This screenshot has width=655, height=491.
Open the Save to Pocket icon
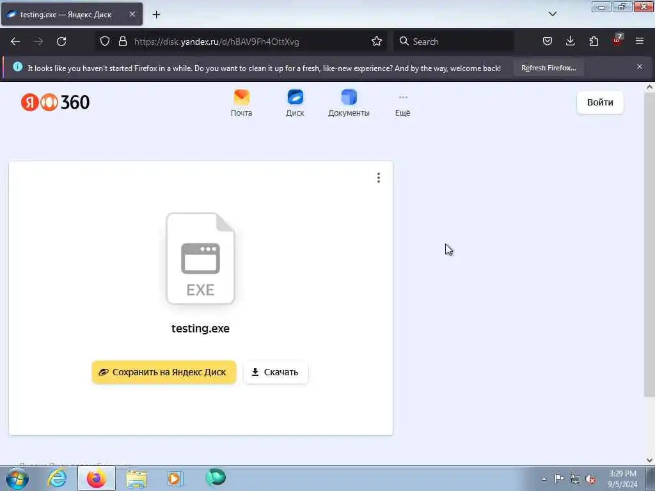548,41
